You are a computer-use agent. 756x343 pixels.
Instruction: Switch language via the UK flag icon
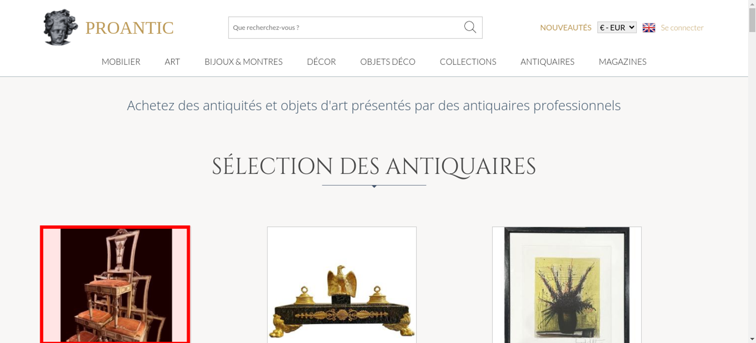[649, 28]
